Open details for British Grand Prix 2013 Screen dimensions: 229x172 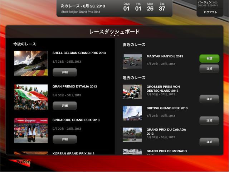click(209, 120)
